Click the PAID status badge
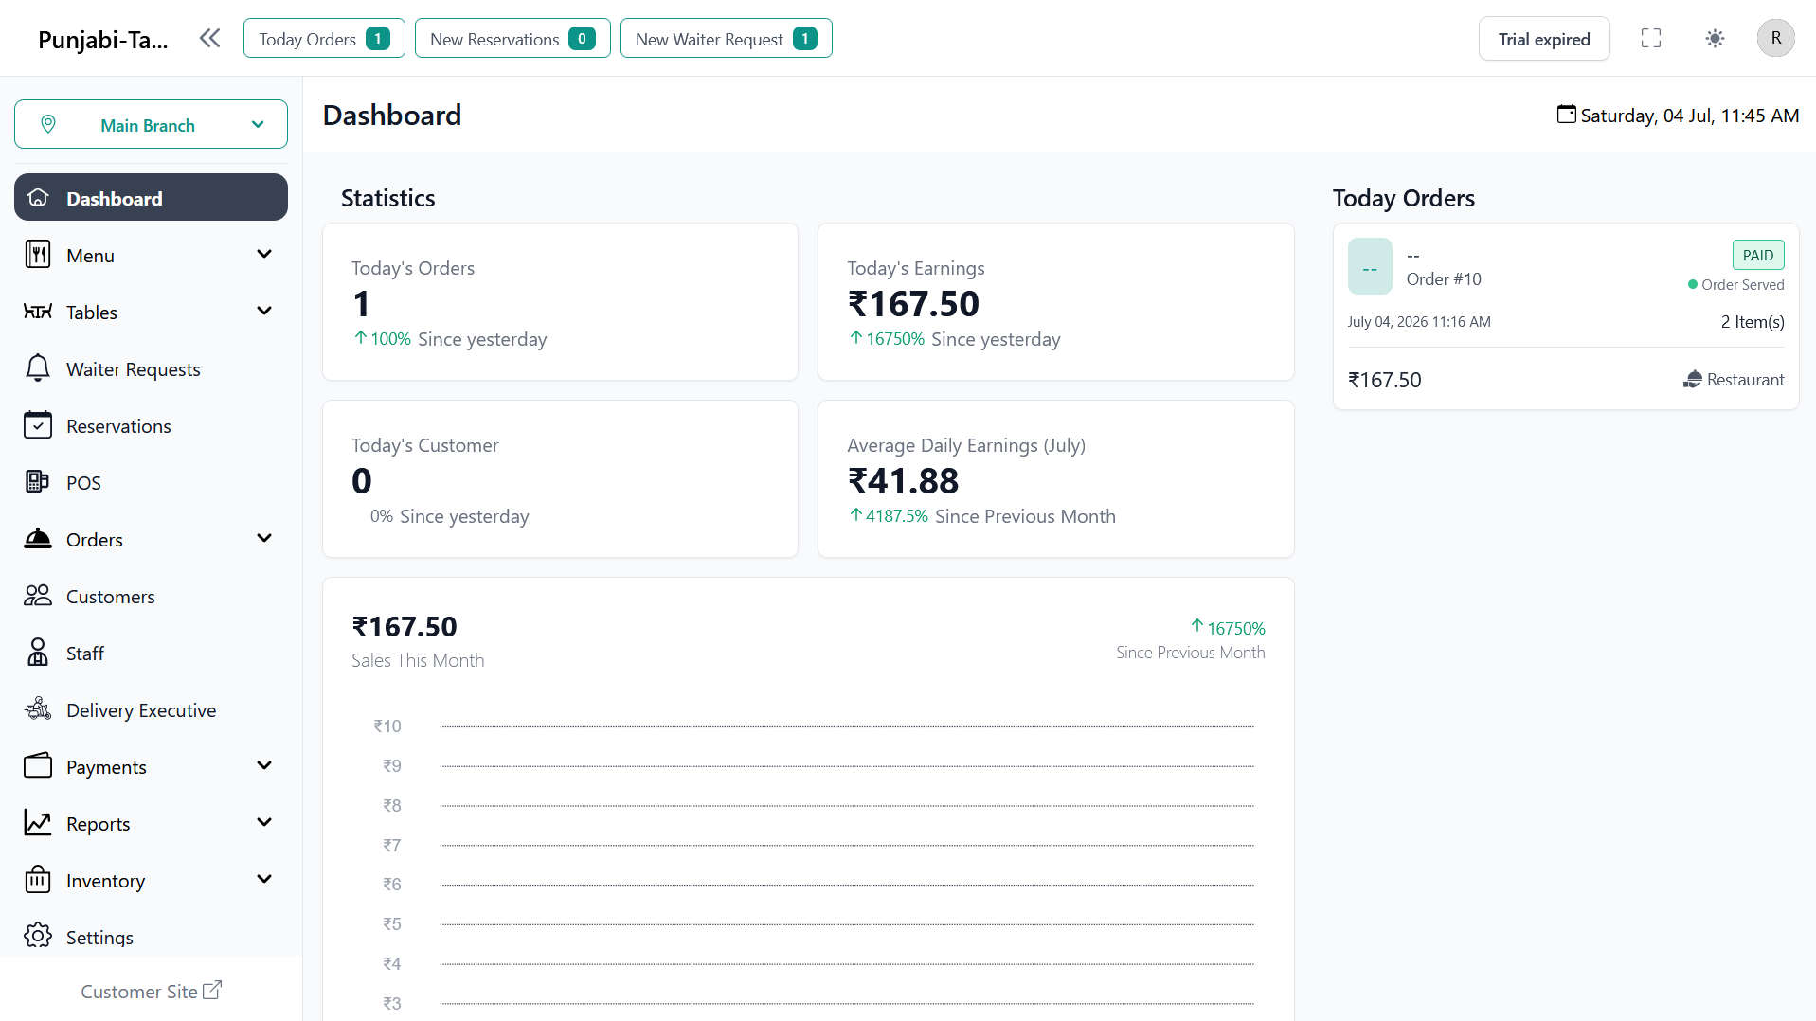 pos(1758,255)
